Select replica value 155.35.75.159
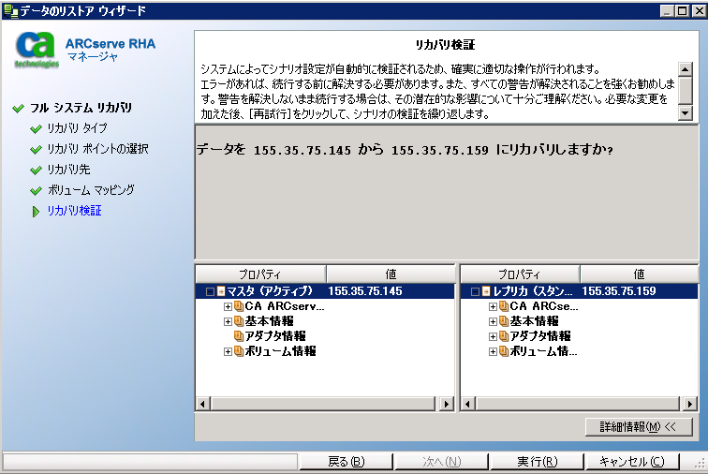The height and width of the screenshot is (474, 708). [x=619, y=291]
